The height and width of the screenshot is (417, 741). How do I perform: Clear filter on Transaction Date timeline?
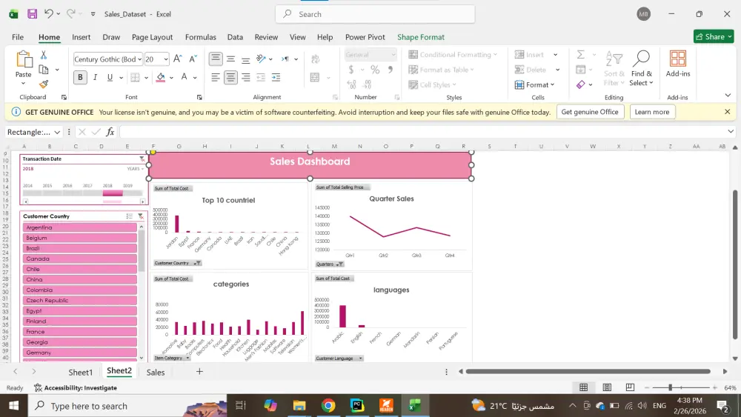[142, 159]
